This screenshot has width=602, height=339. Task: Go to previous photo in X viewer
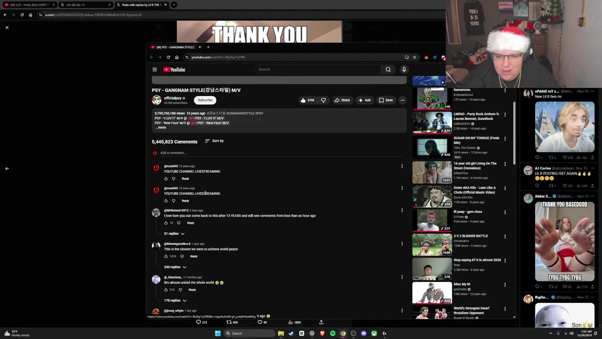[7, 169]
